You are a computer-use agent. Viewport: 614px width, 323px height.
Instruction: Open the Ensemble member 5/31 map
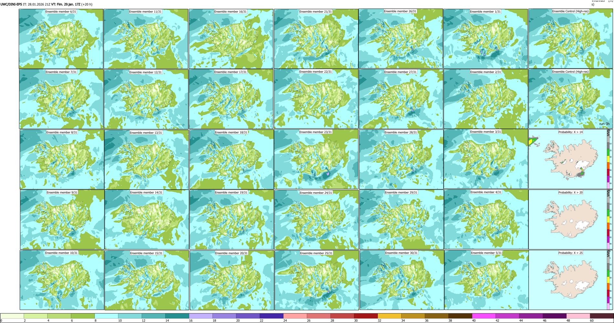click(x=486, y=280)
